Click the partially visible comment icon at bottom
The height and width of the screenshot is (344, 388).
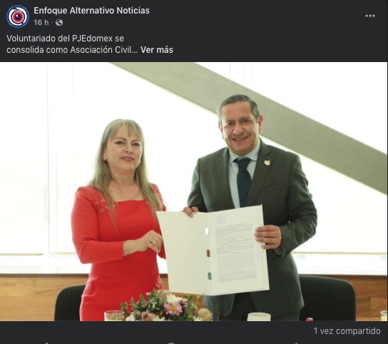(x=172, y=343)
